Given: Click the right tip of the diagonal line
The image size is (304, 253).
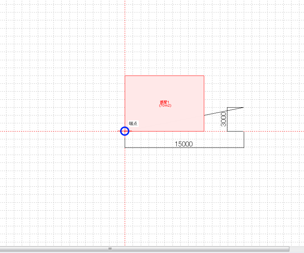Looking at the screenshot, I should (x=243, y=107).
